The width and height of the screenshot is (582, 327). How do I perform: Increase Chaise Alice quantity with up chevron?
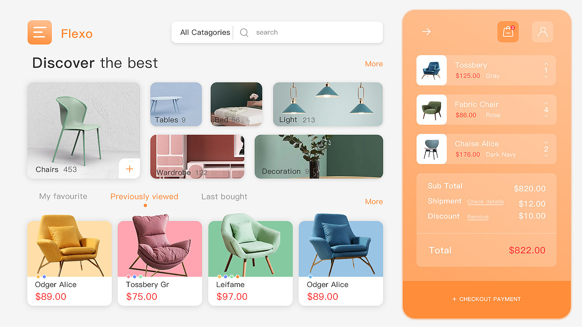546,143
